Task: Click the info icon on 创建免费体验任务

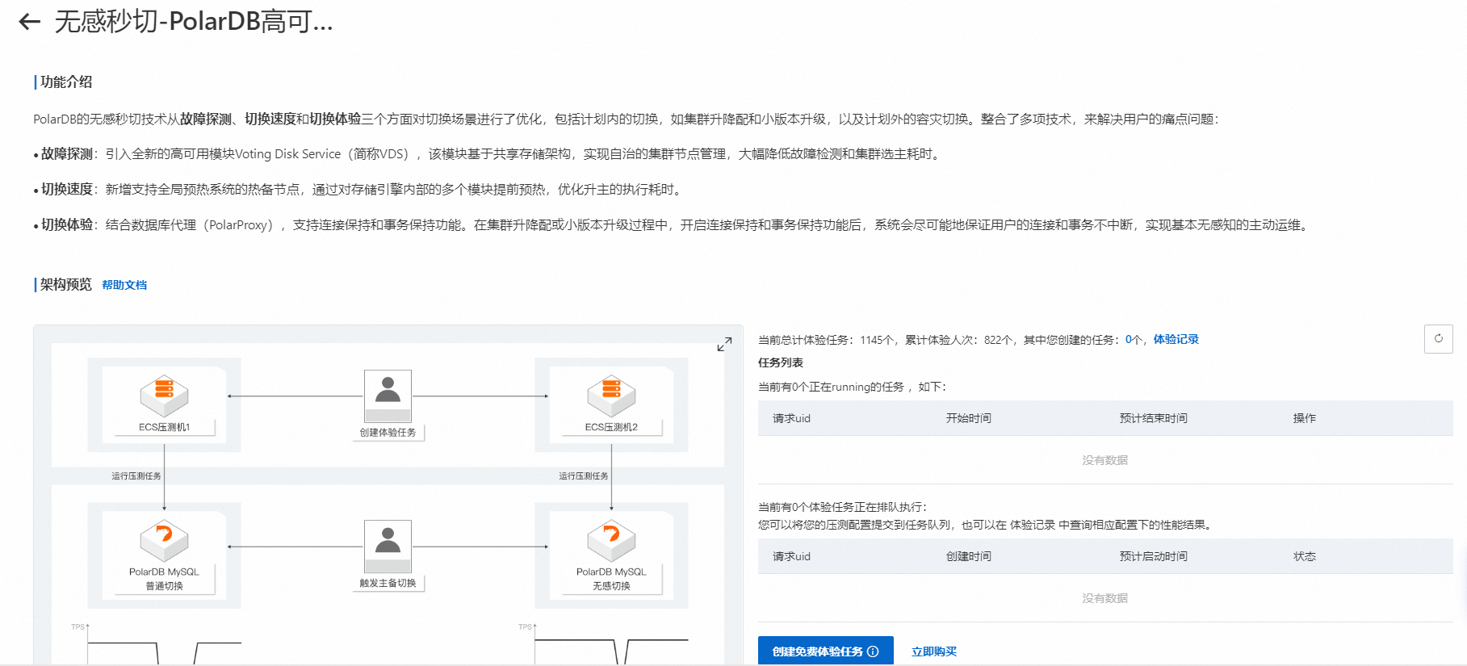Action: click(x=873, y=651)
